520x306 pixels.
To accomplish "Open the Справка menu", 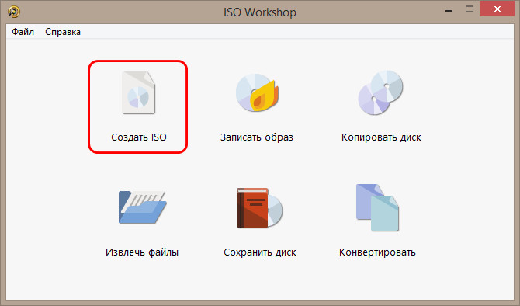I will tap(63, 32).
